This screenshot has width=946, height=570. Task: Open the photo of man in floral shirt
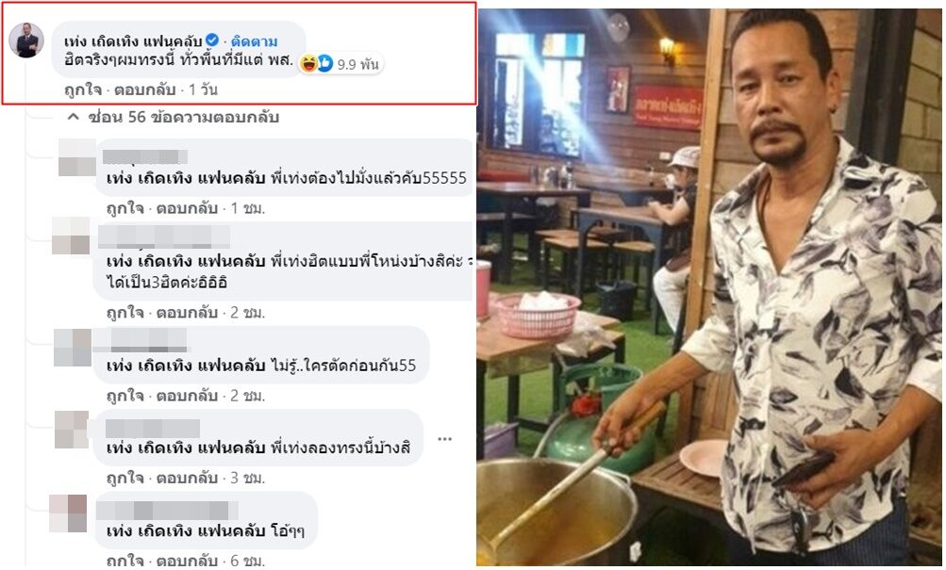pos(709,286)
